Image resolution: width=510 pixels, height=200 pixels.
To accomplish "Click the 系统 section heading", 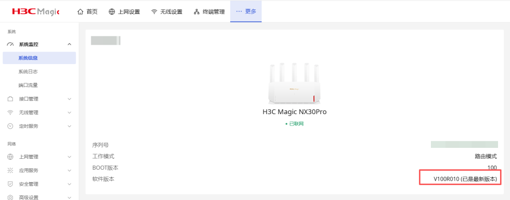I will [12, 31].
